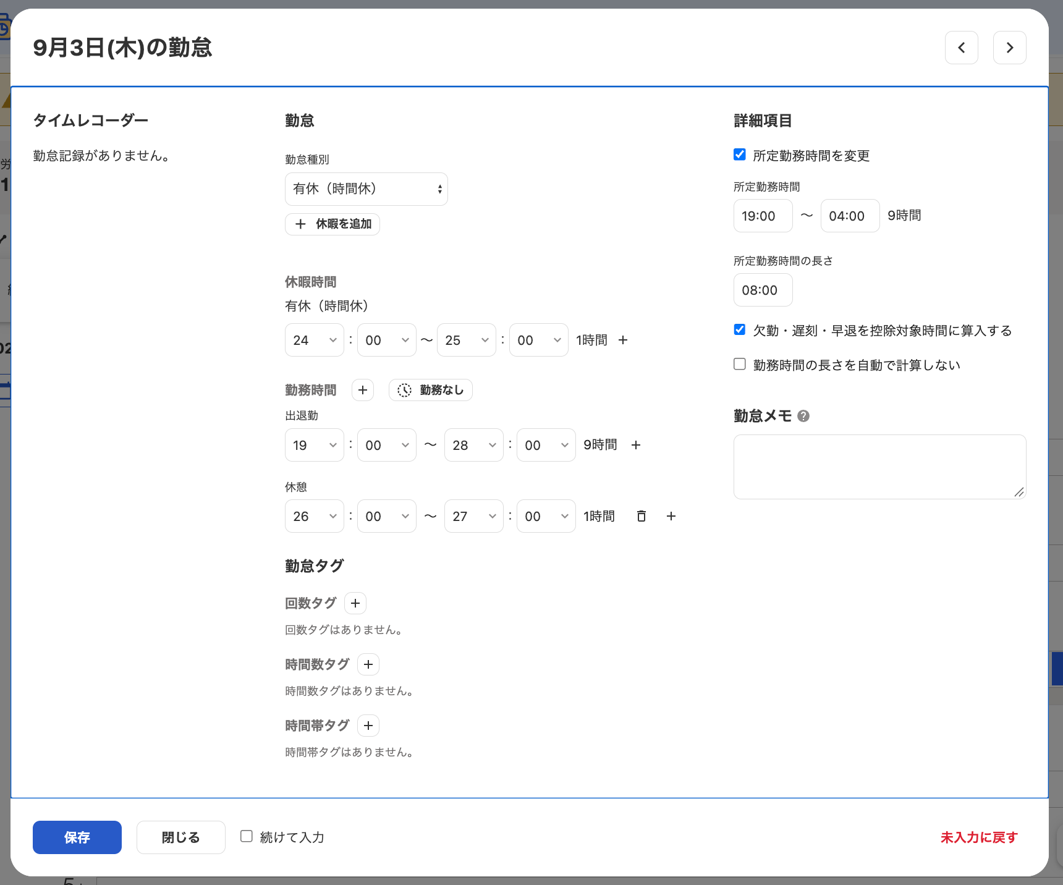Add a 時間数タグ with plus button
This screenshot has width=1063, height=885.
[368, 664]
